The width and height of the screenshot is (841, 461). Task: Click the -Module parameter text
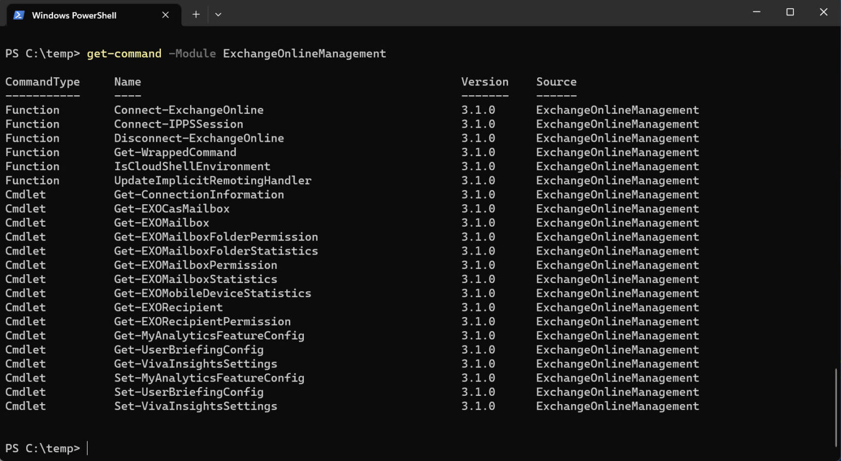click(192, 54)
